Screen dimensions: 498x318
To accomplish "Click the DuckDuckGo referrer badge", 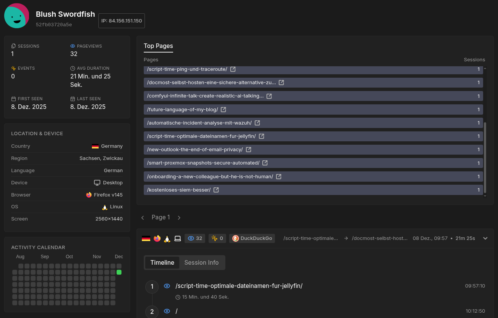I will coord(252,238).
